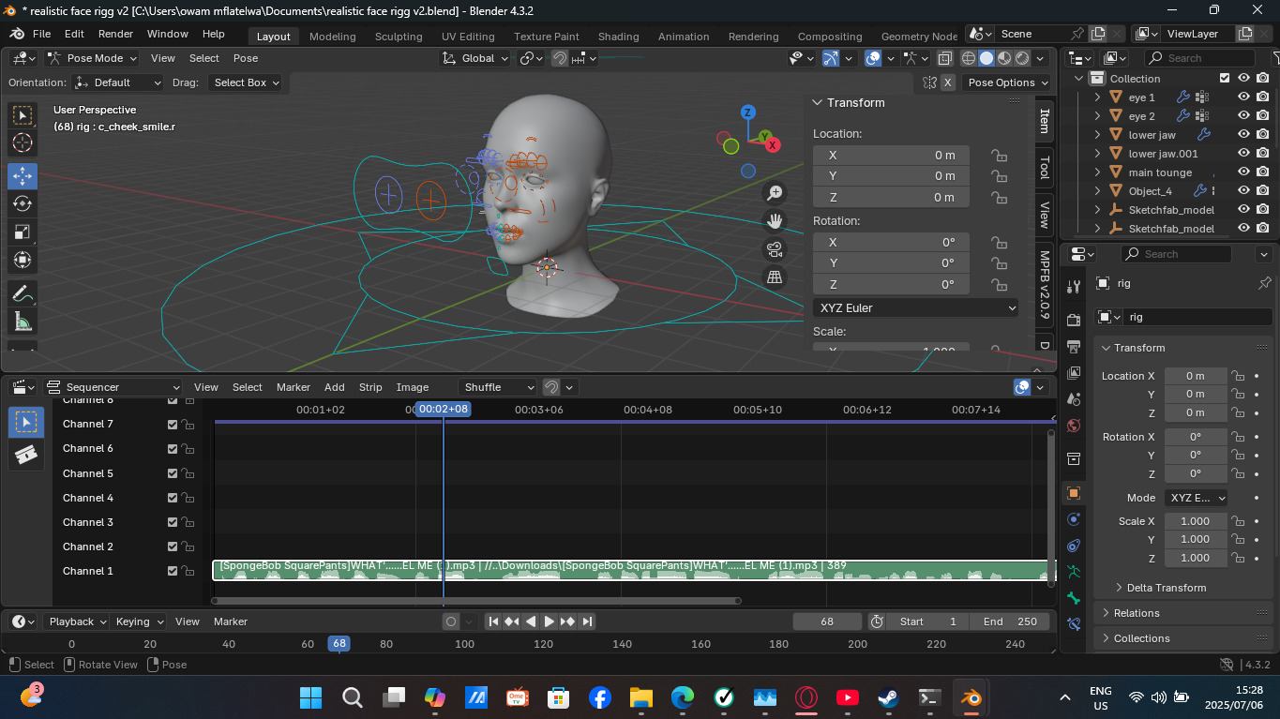Open Windows Start menu
The width and height of the screenshot is (1280, 719).
pyautogui.click(x=310, y=697)
